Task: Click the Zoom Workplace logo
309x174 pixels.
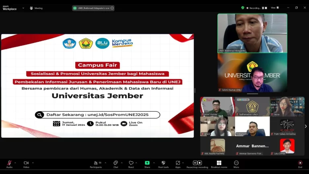Action: coord(10,8)
